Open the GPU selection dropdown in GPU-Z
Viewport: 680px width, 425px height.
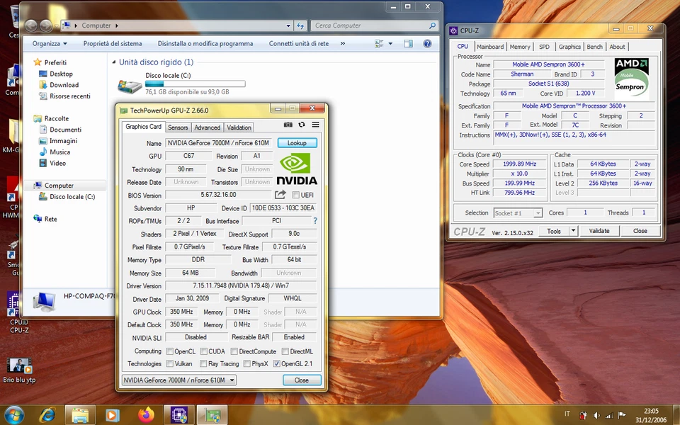(x=179, y=380)
